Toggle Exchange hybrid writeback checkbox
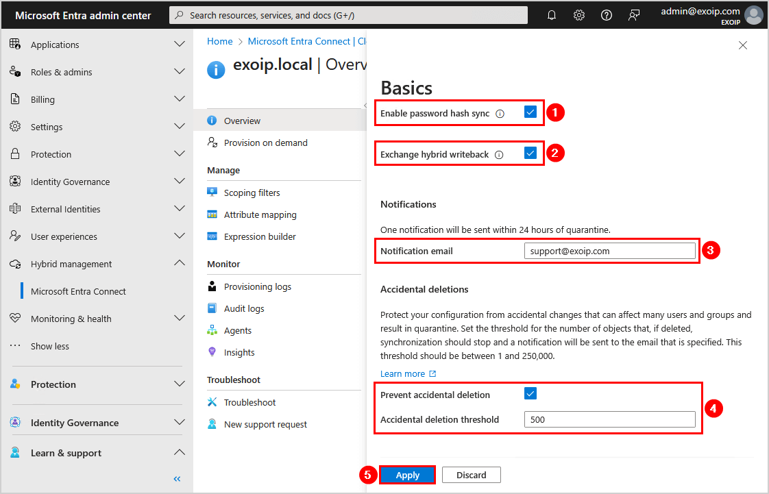Viewport: 769px width, 494px height. tap(530, 153)
